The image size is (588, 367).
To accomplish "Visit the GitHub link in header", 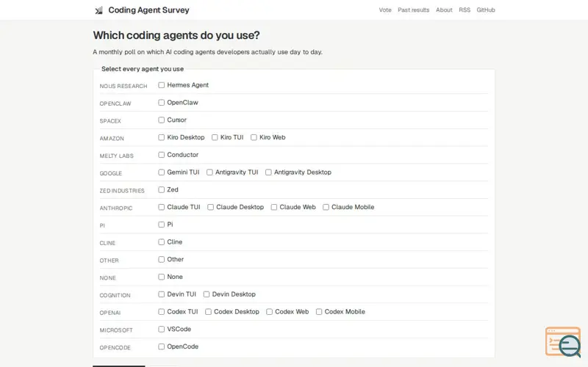I will coord(486,10).
